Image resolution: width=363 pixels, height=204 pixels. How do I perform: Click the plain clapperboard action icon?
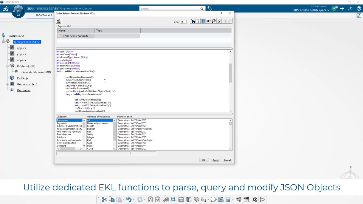tap(246, 199)
